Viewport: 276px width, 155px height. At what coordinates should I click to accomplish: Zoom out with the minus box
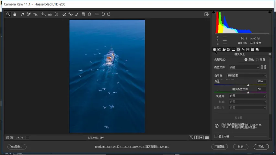pyautogui.click(x=7, y=138)
